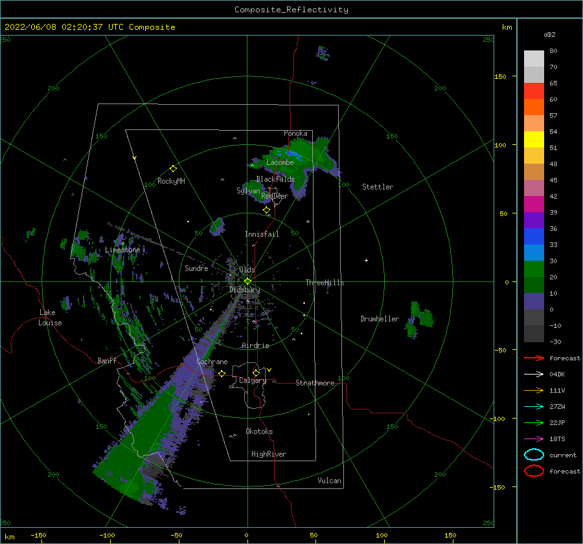Click the white asterisk marker east of Innisfail
The height and width of the screenshot is (544, 583).
(308, 222)
